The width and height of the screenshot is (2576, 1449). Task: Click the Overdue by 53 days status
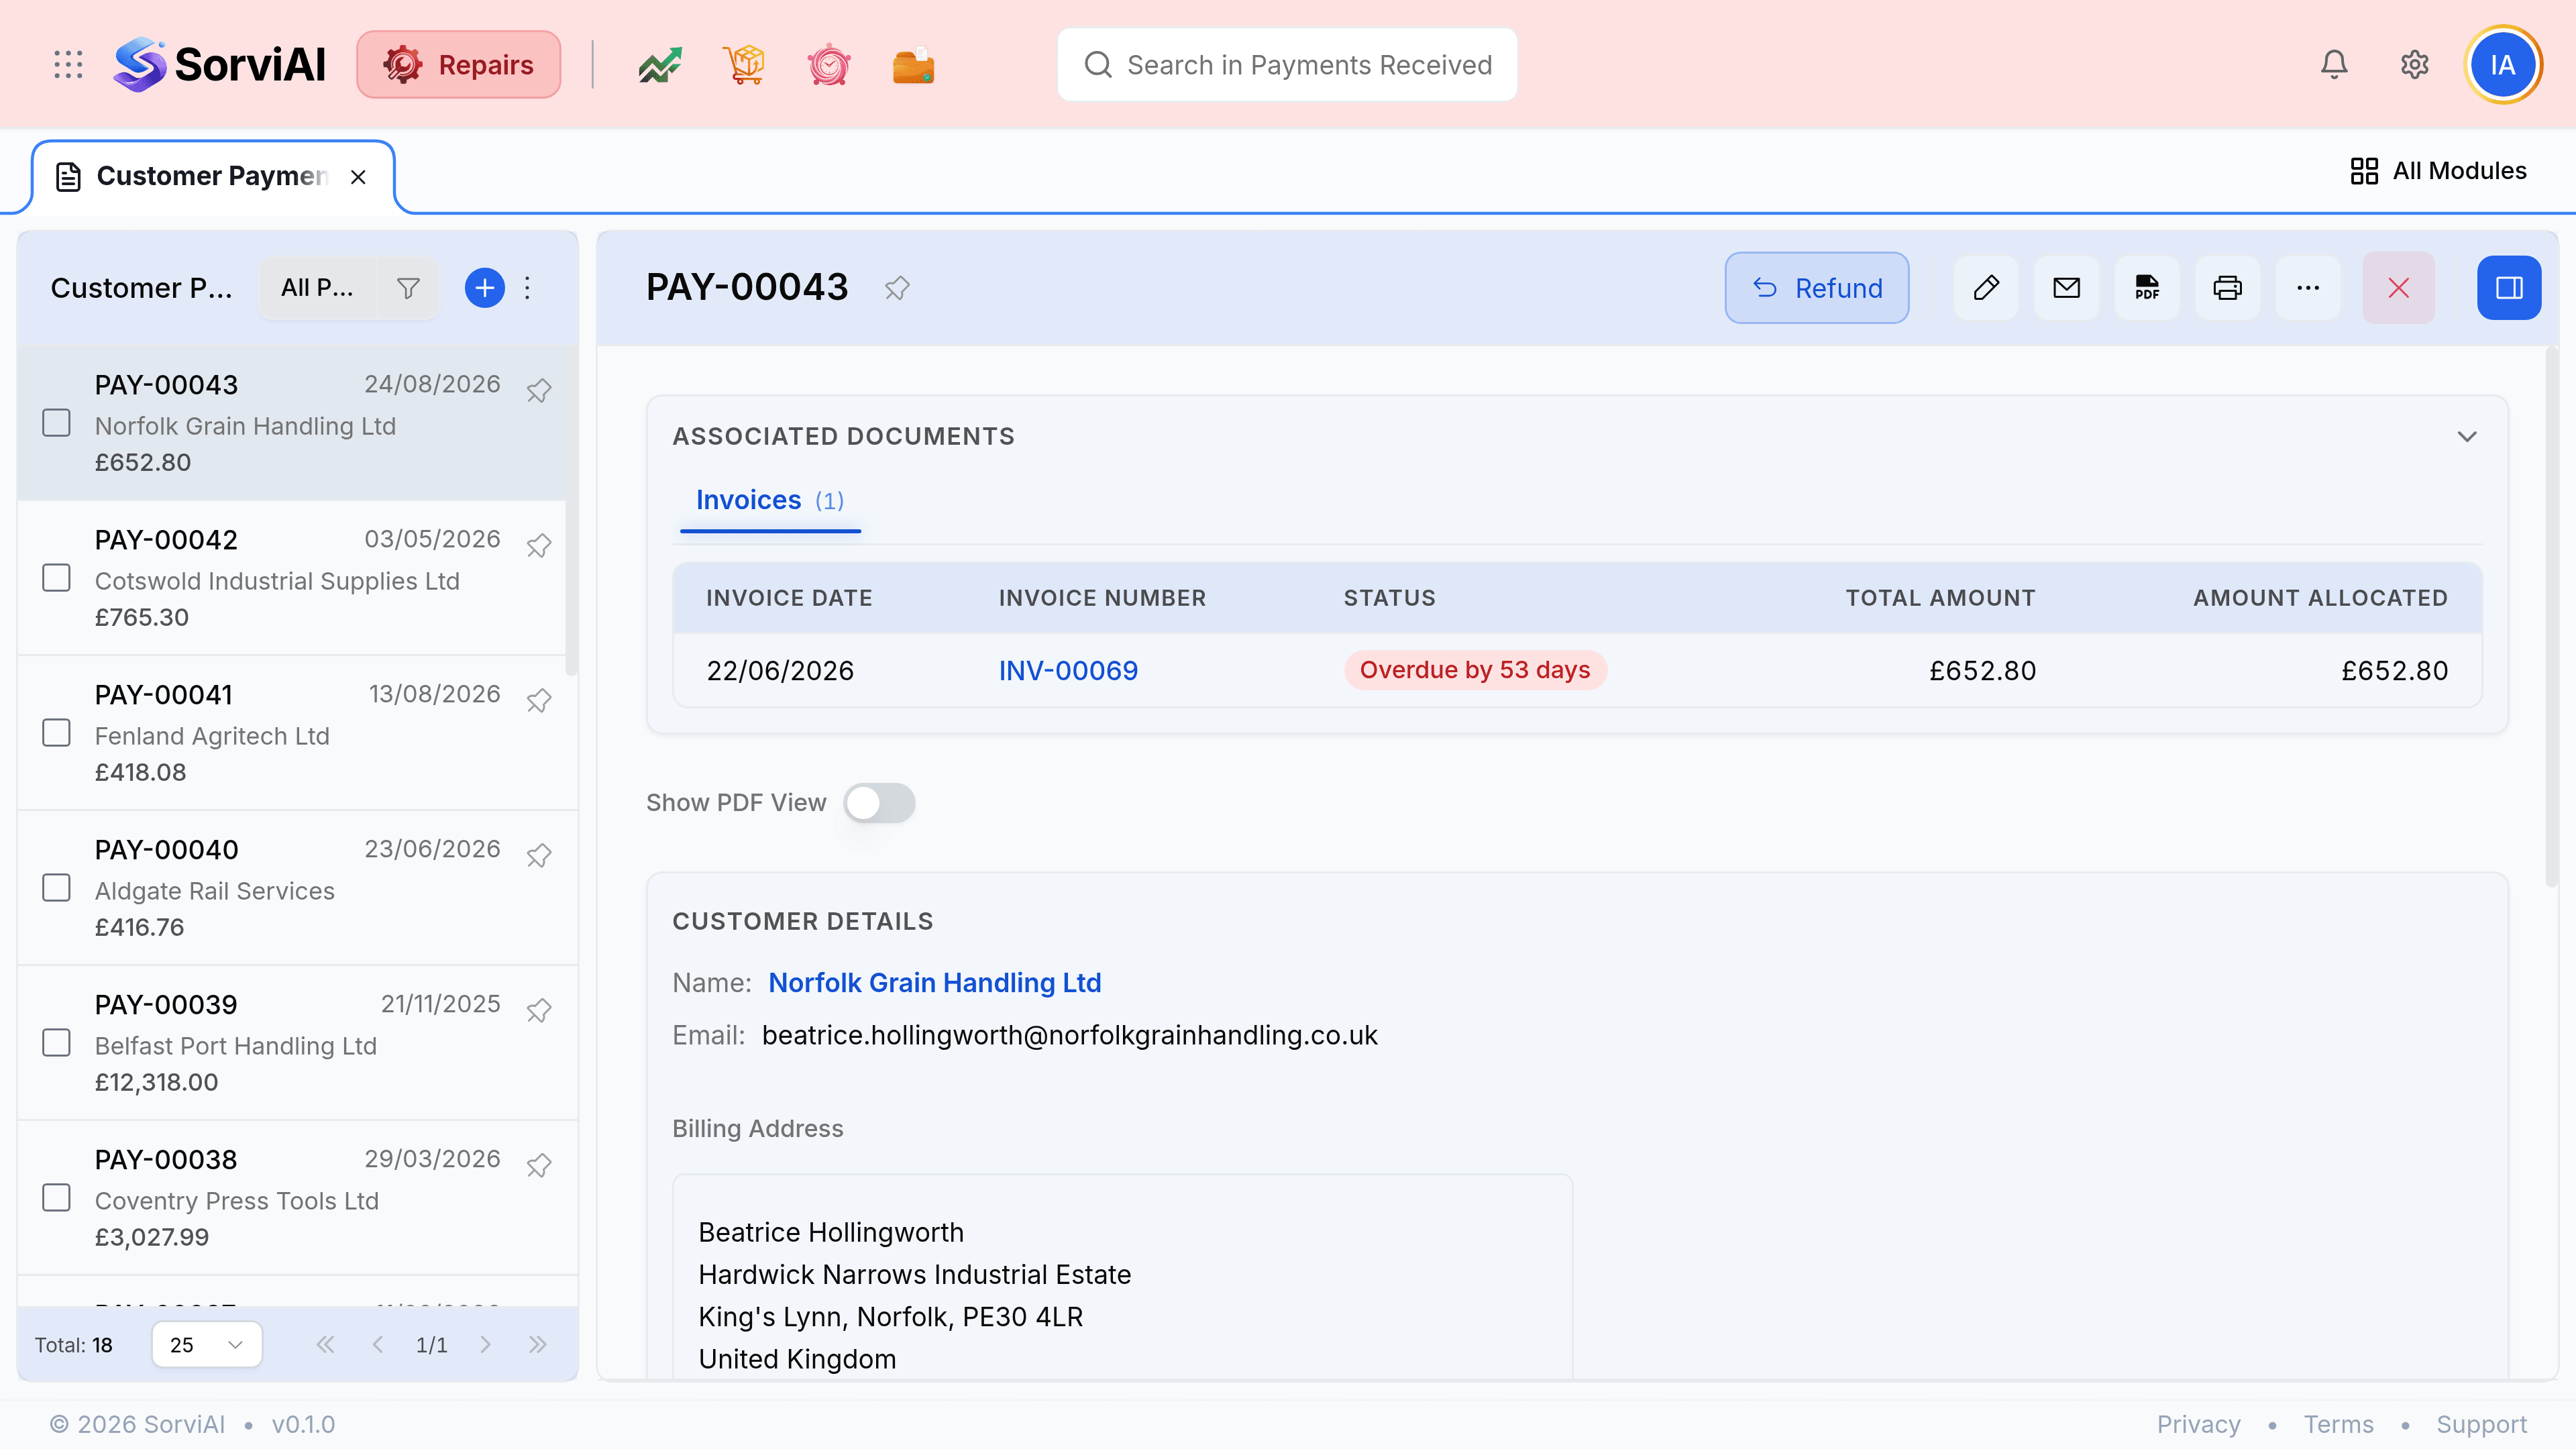pyautogui.click(x=1475, y=670)
